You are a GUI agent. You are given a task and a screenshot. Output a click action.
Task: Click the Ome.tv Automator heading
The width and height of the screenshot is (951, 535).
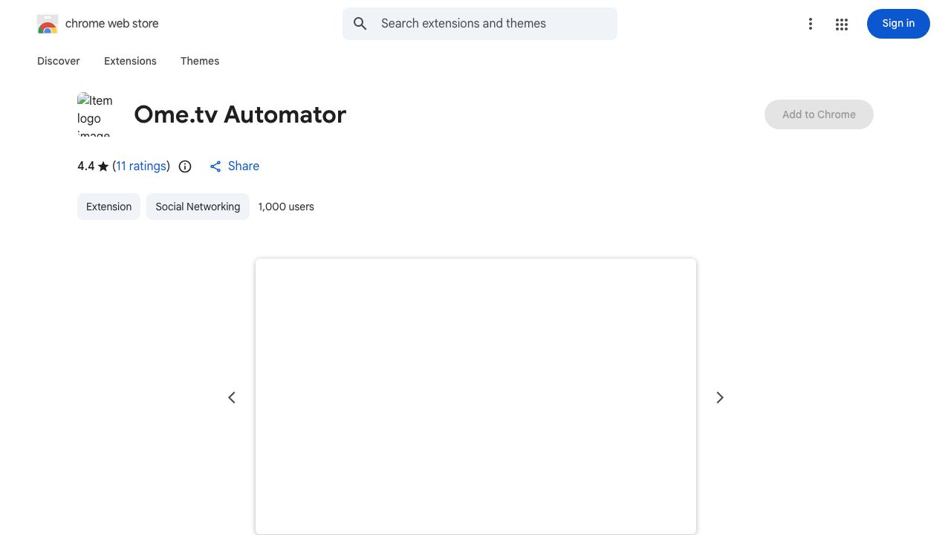point(240,114)
